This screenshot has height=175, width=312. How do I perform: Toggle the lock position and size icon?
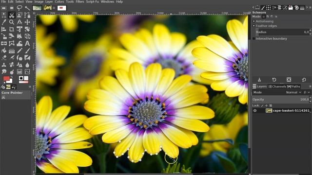tap(266, 105)
